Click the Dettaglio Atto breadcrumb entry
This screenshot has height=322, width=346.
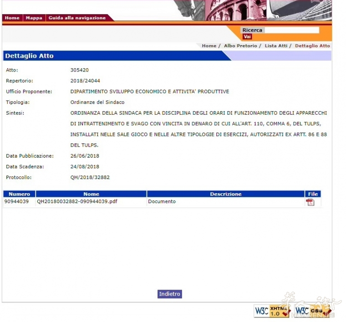click(x=312, y=46)
